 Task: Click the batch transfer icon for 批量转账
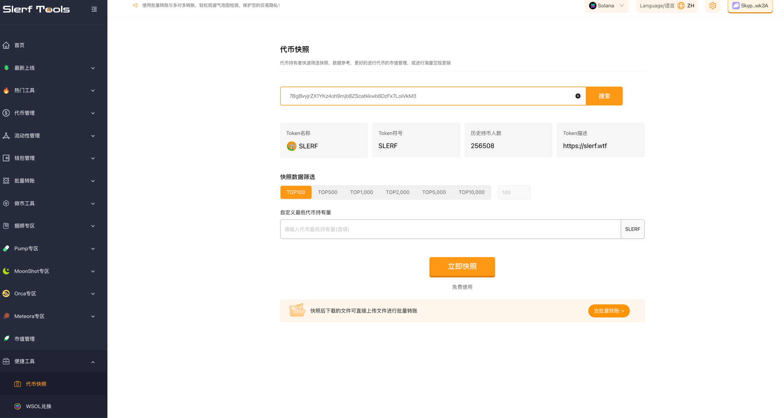tap(6, 181)
